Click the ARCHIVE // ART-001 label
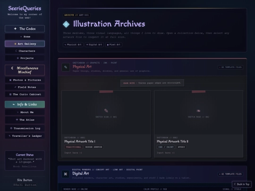255x191 pixels. coord(76,15)
